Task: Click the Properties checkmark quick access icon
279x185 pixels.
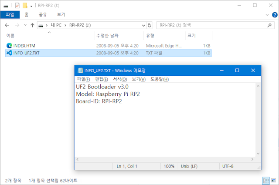Action: [17, 6]
